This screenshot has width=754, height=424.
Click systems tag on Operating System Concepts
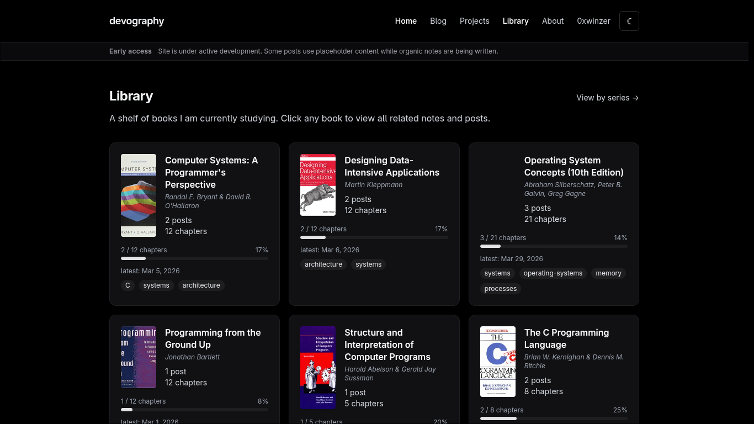pos(497,273)
